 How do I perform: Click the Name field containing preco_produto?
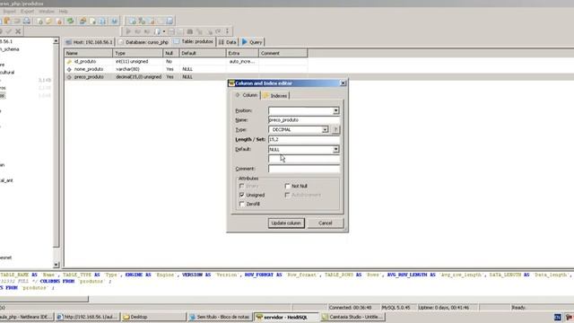(303, 120)
